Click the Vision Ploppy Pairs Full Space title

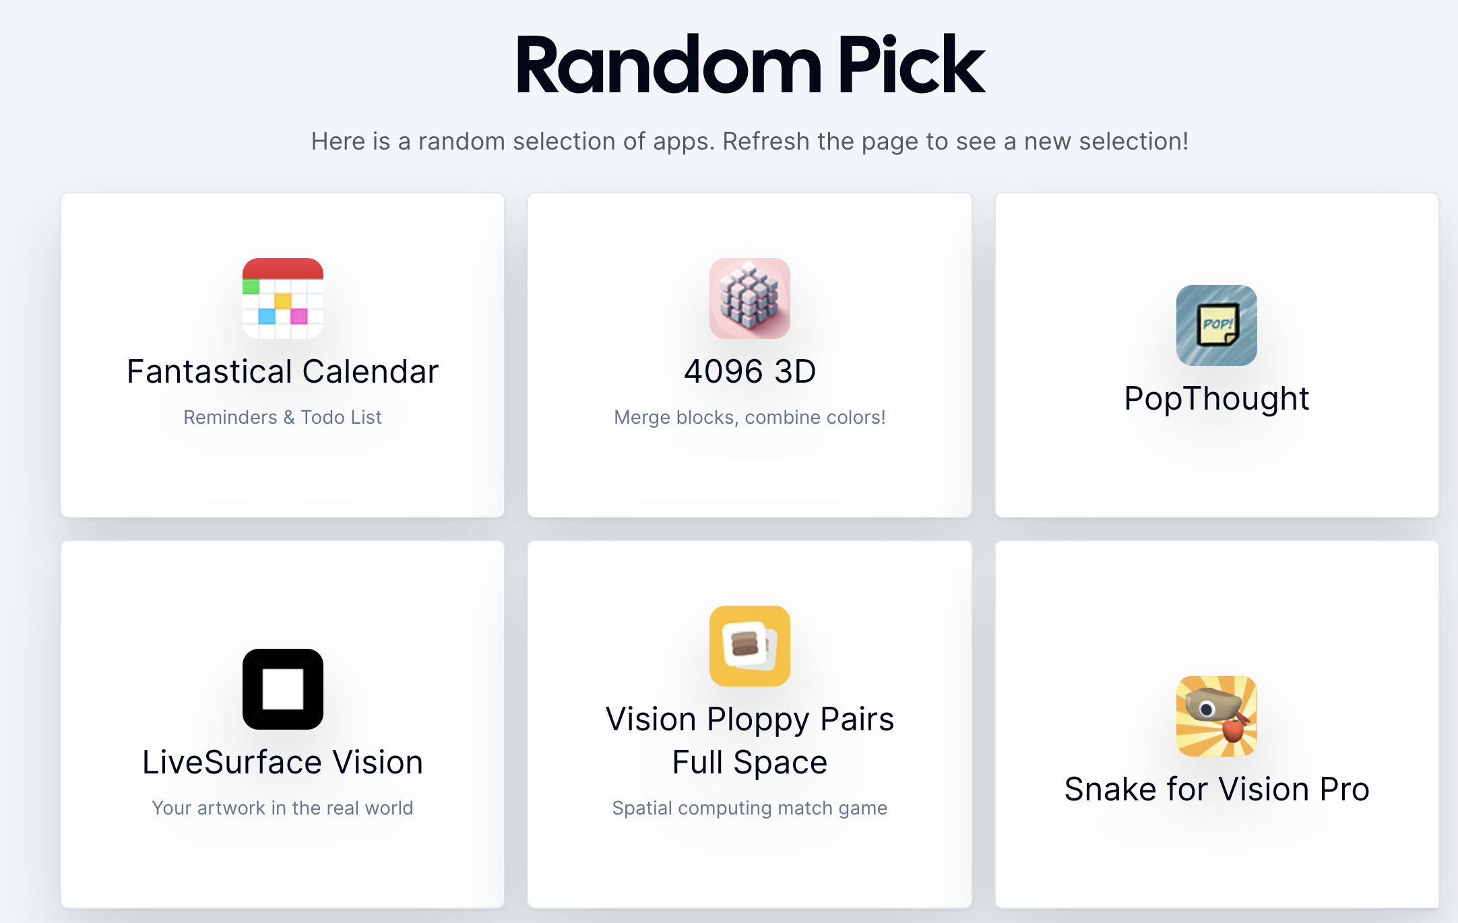coord(749,740)
